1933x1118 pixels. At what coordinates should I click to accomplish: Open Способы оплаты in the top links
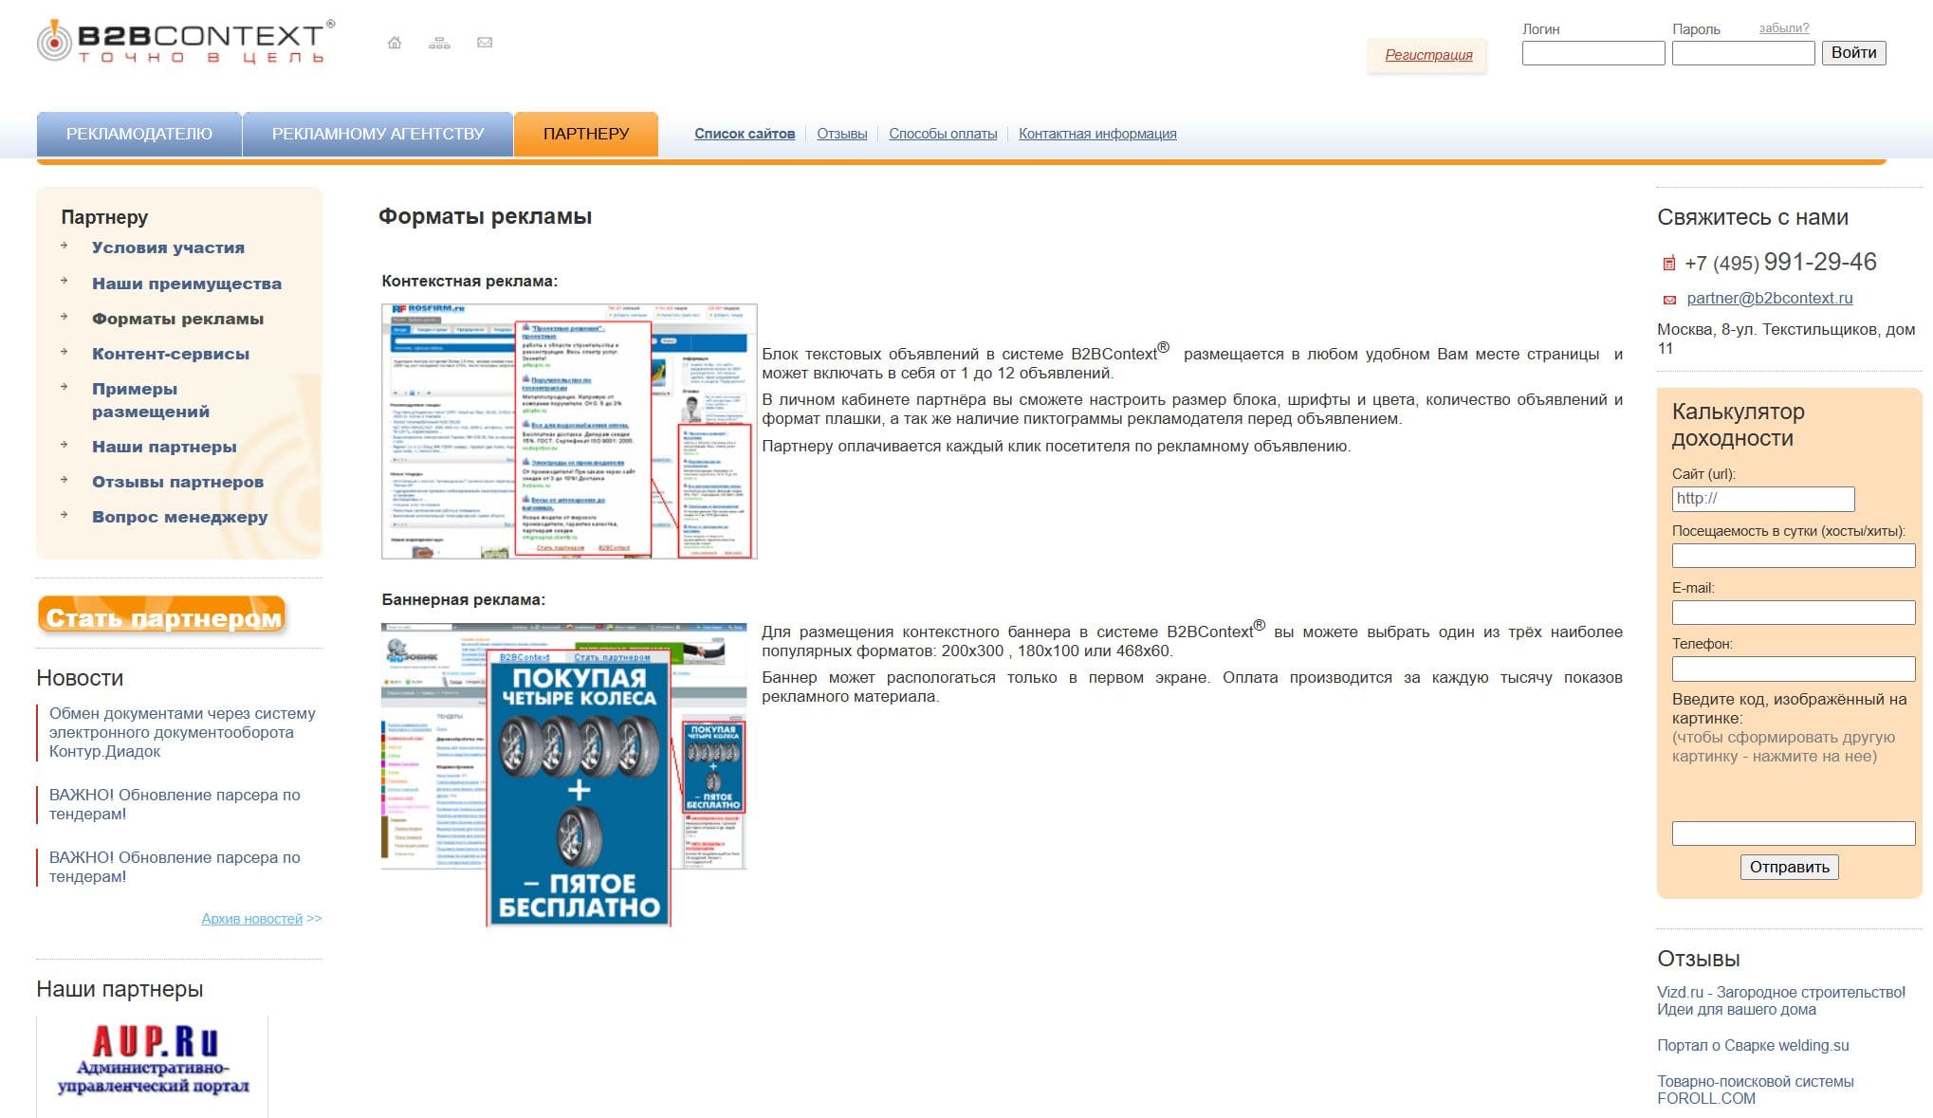pos(943,134)
